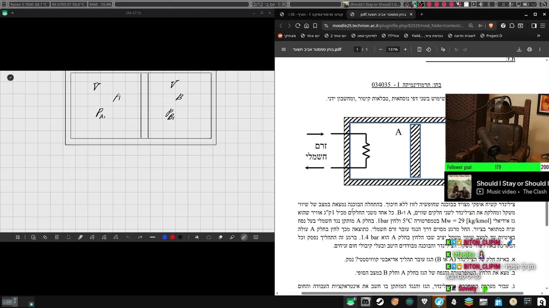Click the 137% zoom level field
The width and height of the screenshot is (549, 308).
click(393, 50)
